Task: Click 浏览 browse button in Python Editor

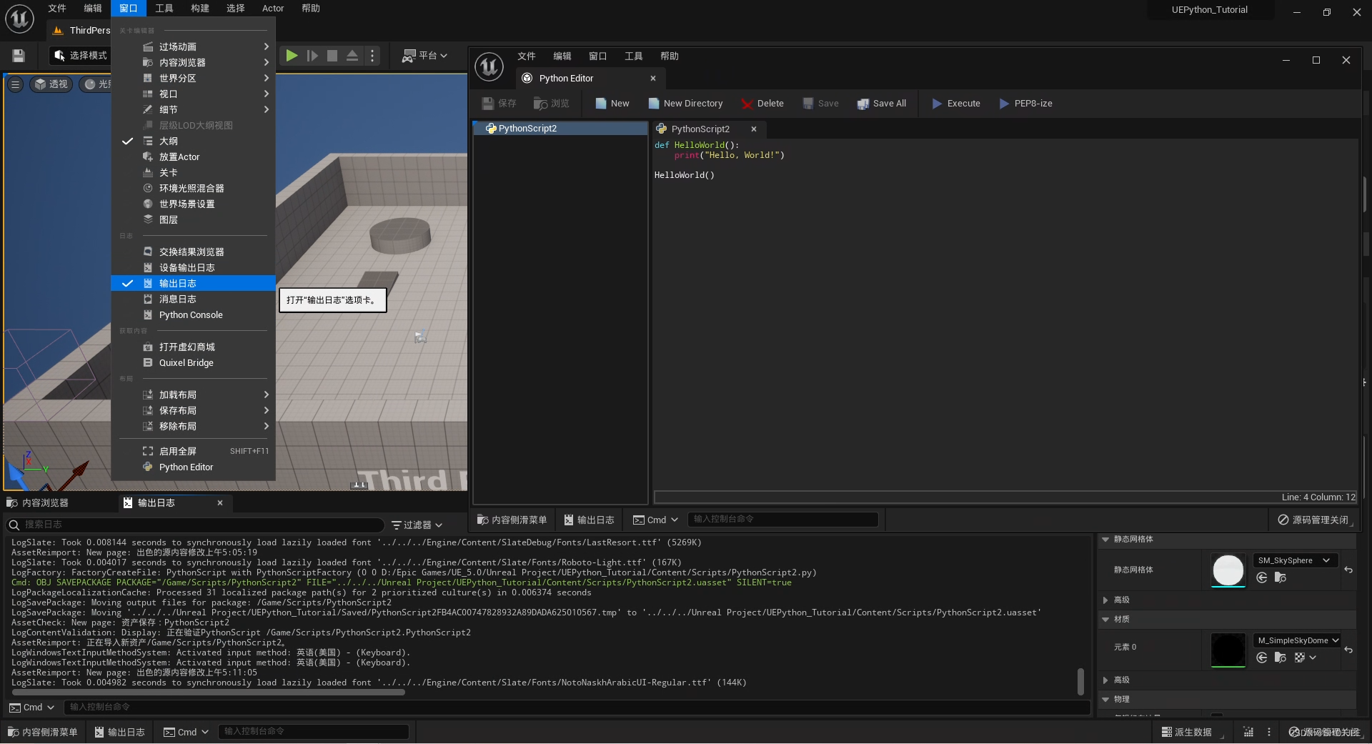Action: pyautogui.click(x=552, y=104)
